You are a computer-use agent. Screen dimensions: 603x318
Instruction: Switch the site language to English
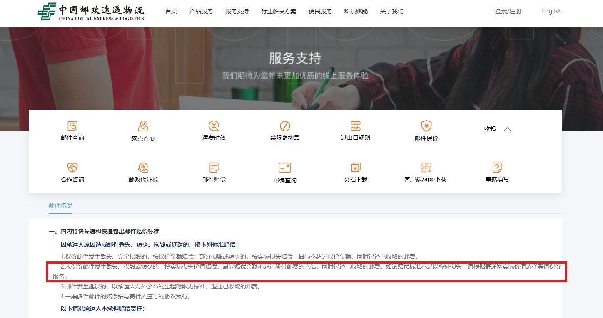point(552,11)
